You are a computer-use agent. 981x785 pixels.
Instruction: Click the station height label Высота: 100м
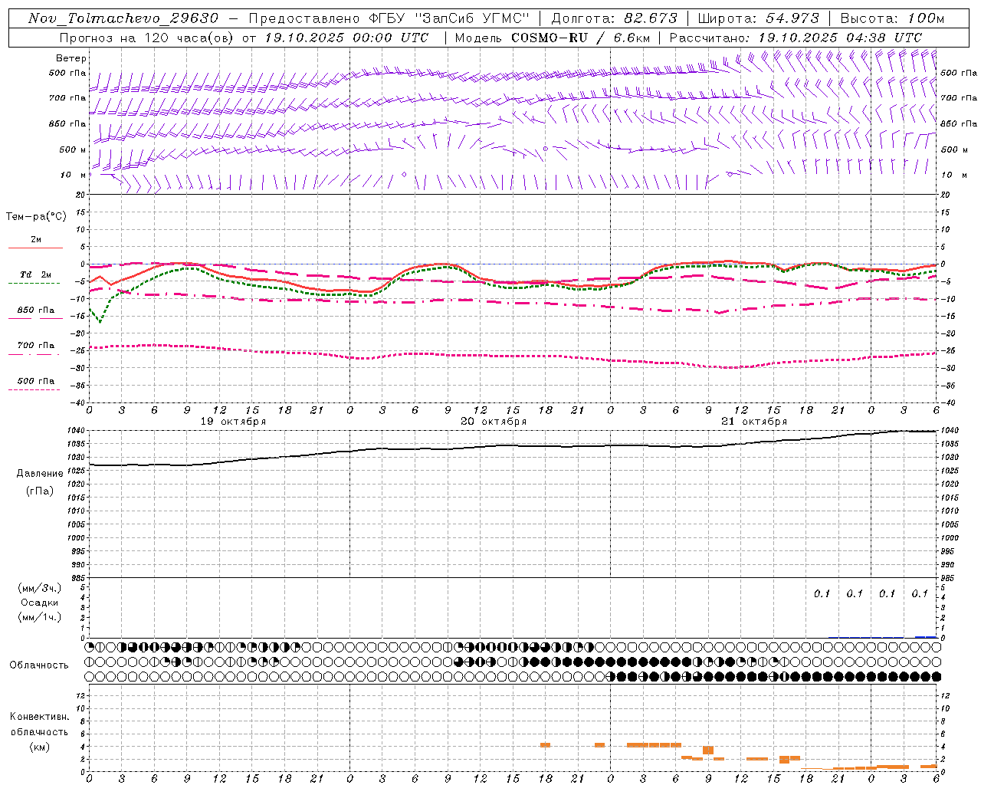tap(892, 18)
